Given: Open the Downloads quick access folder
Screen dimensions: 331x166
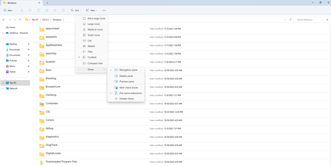Looking at the screenshot, I should click(x=14, y=50).
